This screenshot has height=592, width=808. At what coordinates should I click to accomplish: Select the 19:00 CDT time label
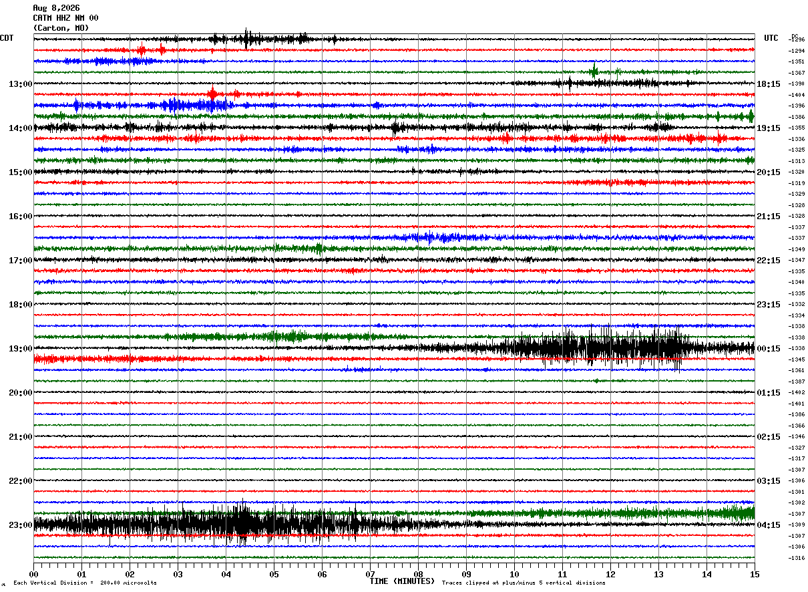coord(21,349)
